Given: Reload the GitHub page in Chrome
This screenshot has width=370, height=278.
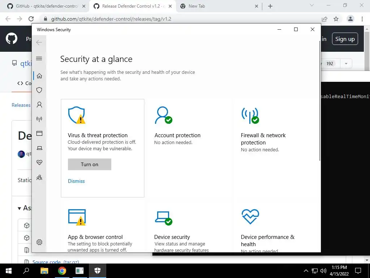Looking at the screenshot, I should (31, 19).
